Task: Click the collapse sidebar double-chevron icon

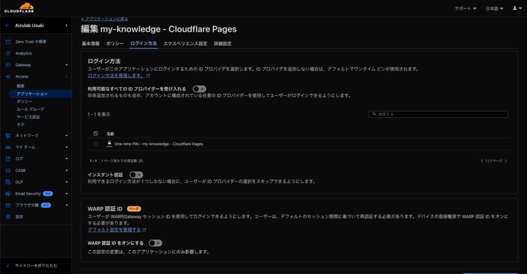Action: tap(8, 266)
